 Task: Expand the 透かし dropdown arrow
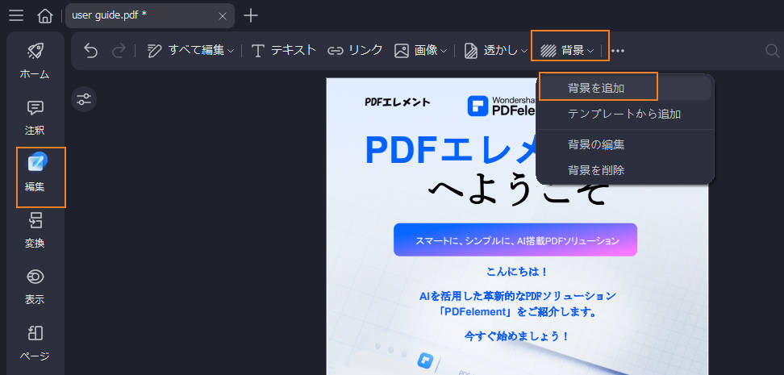[x=524, y=51]
